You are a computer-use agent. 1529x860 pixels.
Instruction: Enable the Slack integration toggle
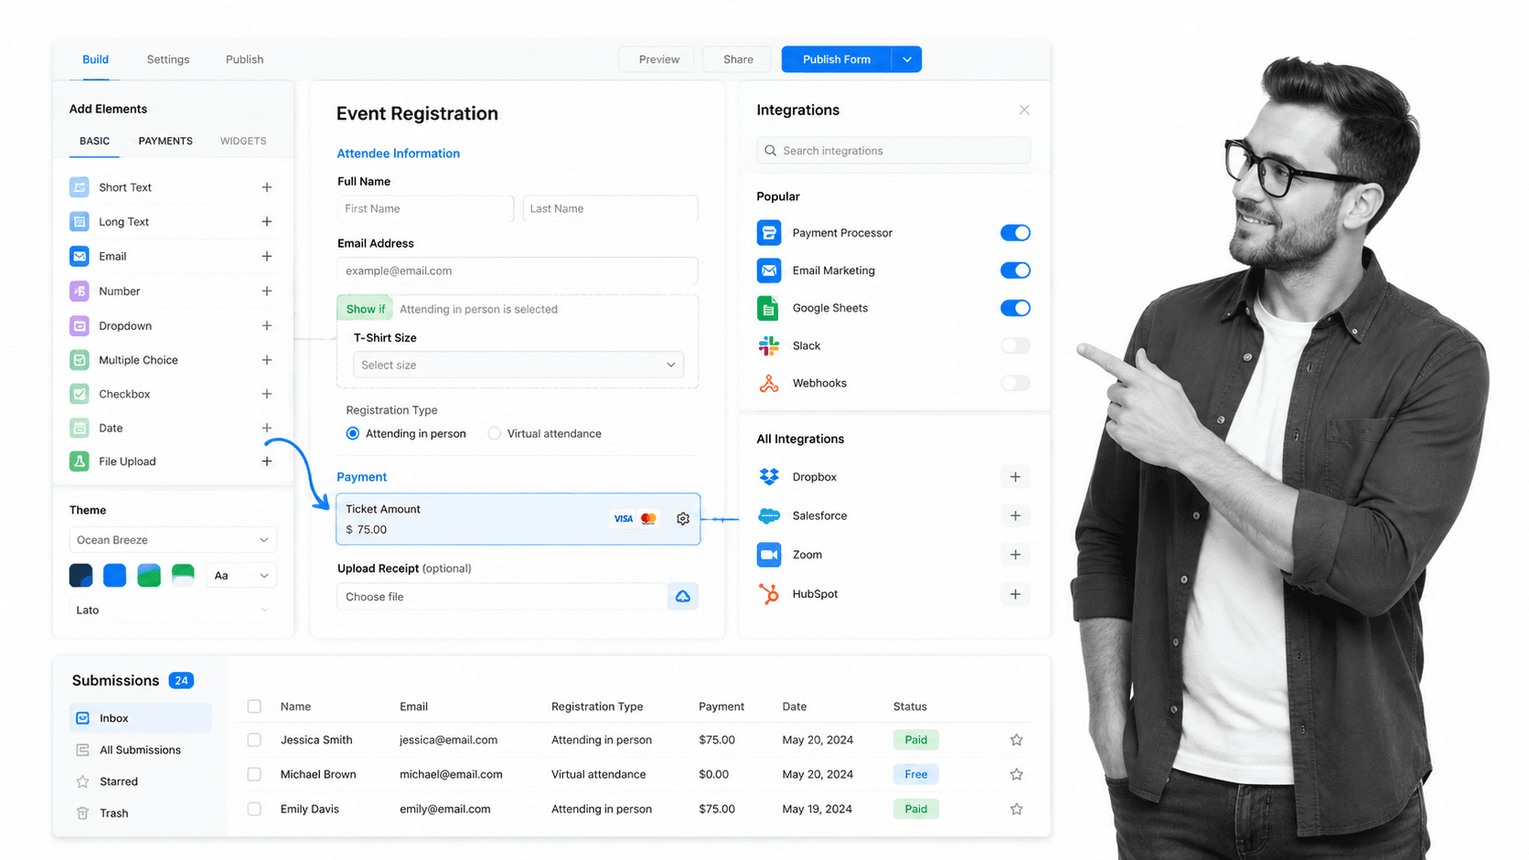click(1015, 345)
